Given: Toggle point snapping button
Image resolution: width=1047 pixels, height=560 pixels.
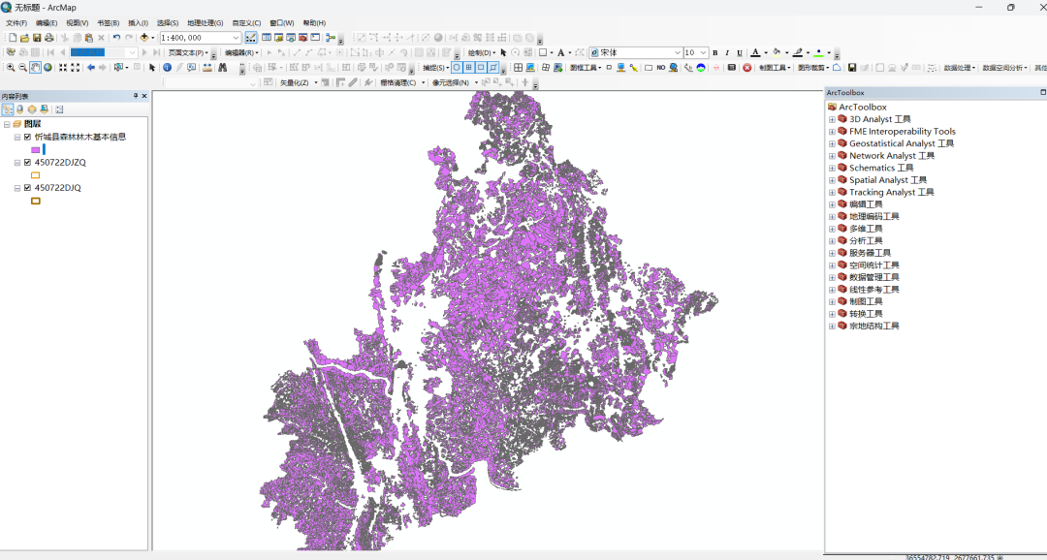Looking at the screenshot, I should (x=456, y=68).
